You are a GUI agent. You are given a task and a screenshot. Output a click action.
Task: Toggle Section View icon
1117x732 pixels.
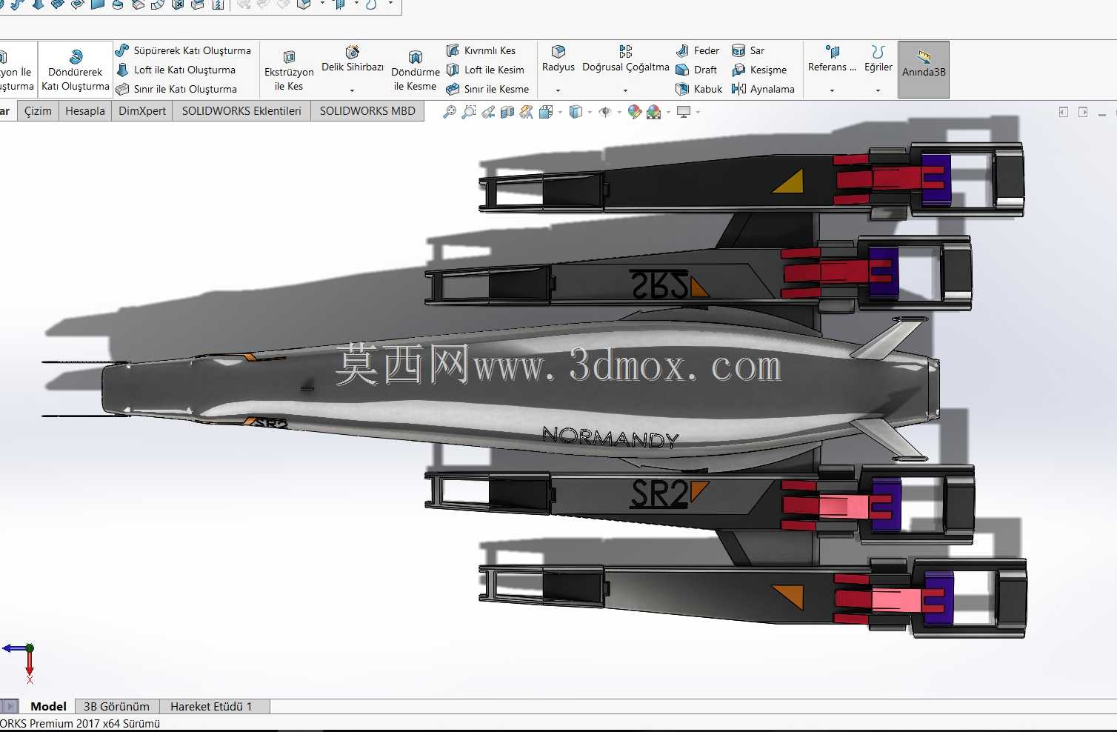507,112
